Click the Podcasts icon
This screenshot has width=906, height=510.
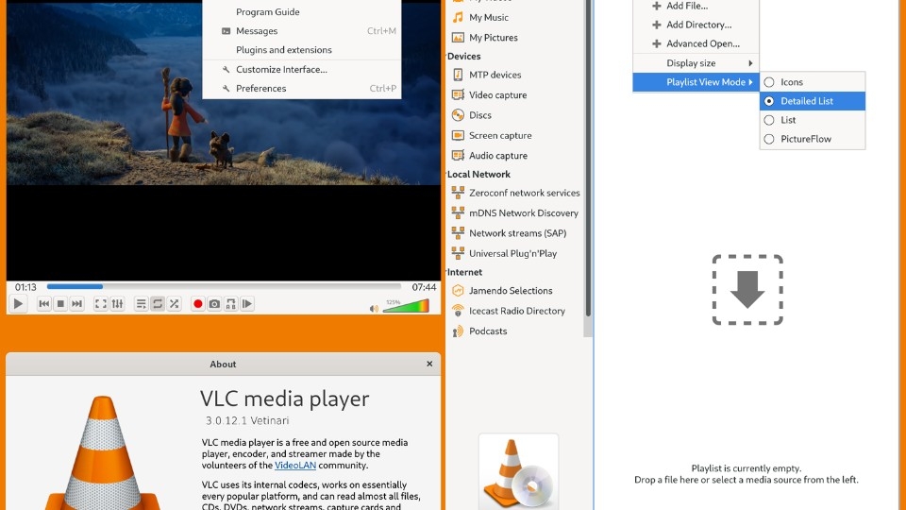point(458,331)
